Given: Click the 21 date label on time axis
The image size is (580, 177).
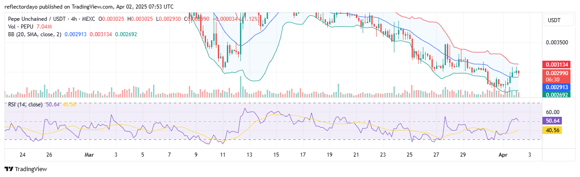Looking at the screenshot, I should point(356,155).
